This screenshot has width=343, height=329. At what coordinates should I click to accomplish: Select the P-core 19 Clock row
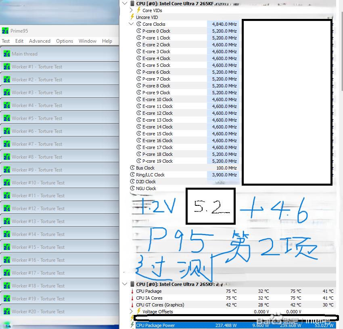tap(188, 161)
